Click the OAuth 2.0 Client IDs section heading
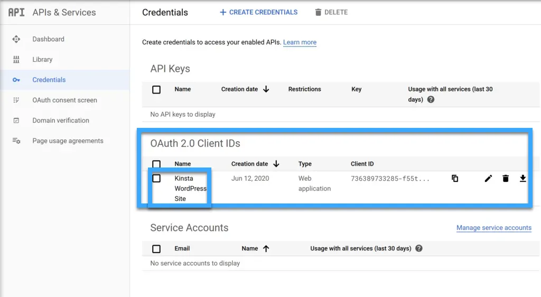Viewport: 541px width, 297px height. pos(195,144)
